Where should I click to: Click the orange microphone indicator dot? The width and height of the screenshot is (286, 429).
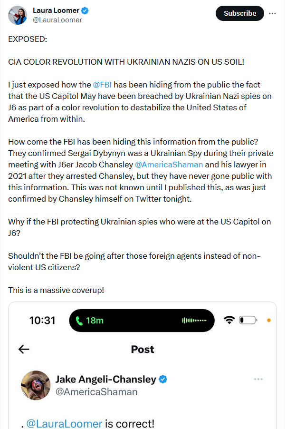(x=269, y=320)
